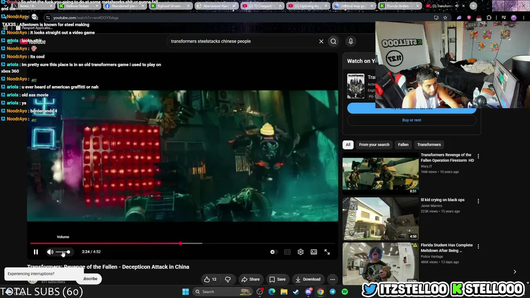Open the Operation Firestorm video thumbnail

tap(381, 173)
